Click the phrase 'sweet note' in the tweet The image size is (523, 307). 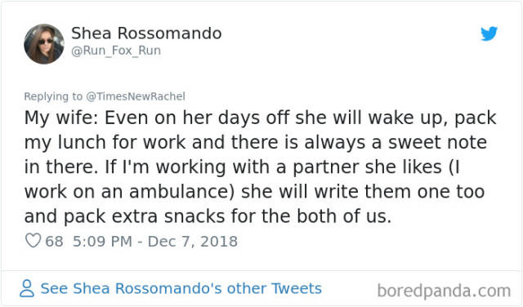[x=437, y=142]
